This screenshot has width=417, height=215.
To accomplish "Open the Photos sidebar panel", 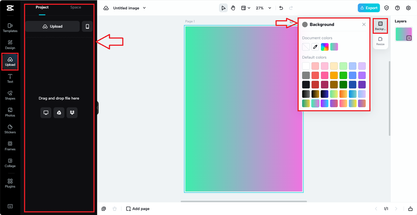I will click(10, 112).
